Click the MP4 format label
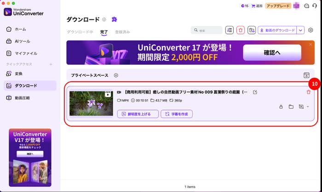 click(x=125, y=101)
